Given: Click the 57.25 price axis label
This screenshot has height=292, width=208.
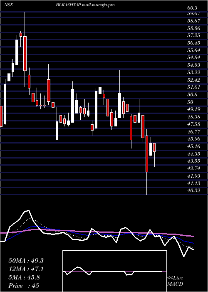Looking at the screenshot, I should pyautogui.click(x=194, y=35).
